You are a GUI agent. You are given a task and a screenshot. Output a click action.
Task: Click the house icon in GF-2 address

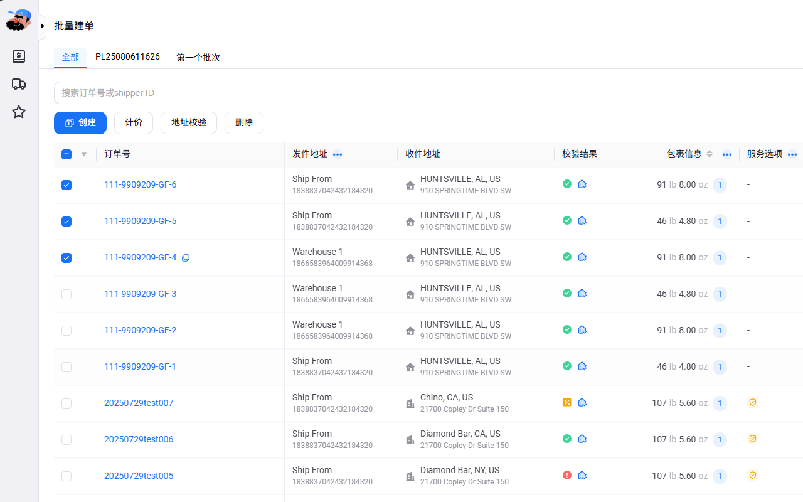[x=410, y=331]
